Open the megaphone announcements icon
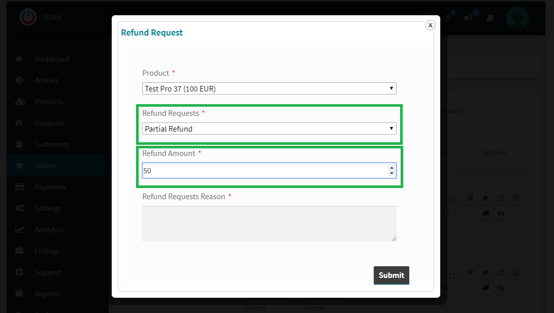Image resolution: width=554 pixels, height=313 pixels. [468, 18]
